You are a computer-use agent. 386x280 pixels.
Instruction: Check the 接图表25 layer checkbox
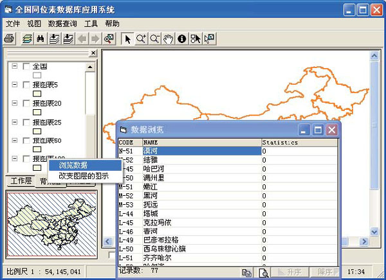coord(26,122)
